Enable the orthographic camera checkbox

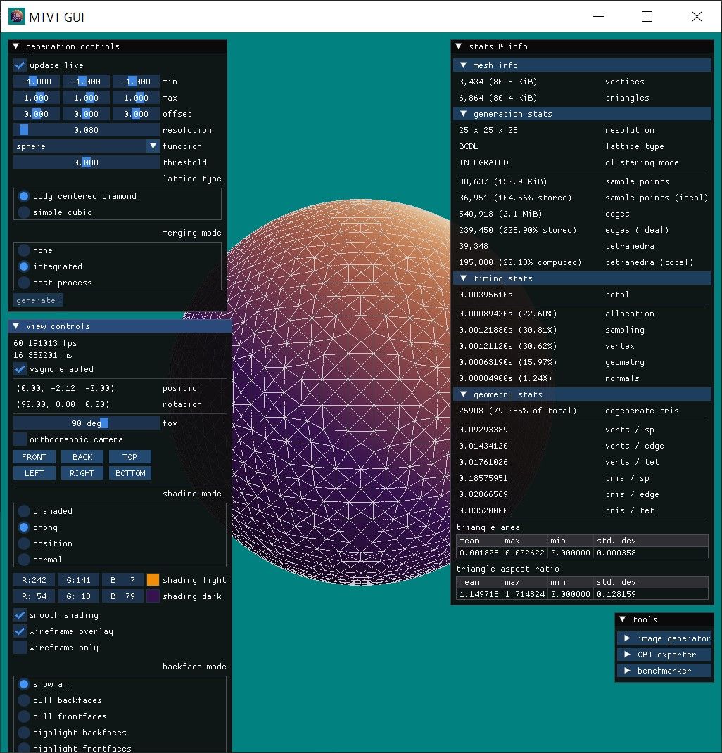(20, 439)
